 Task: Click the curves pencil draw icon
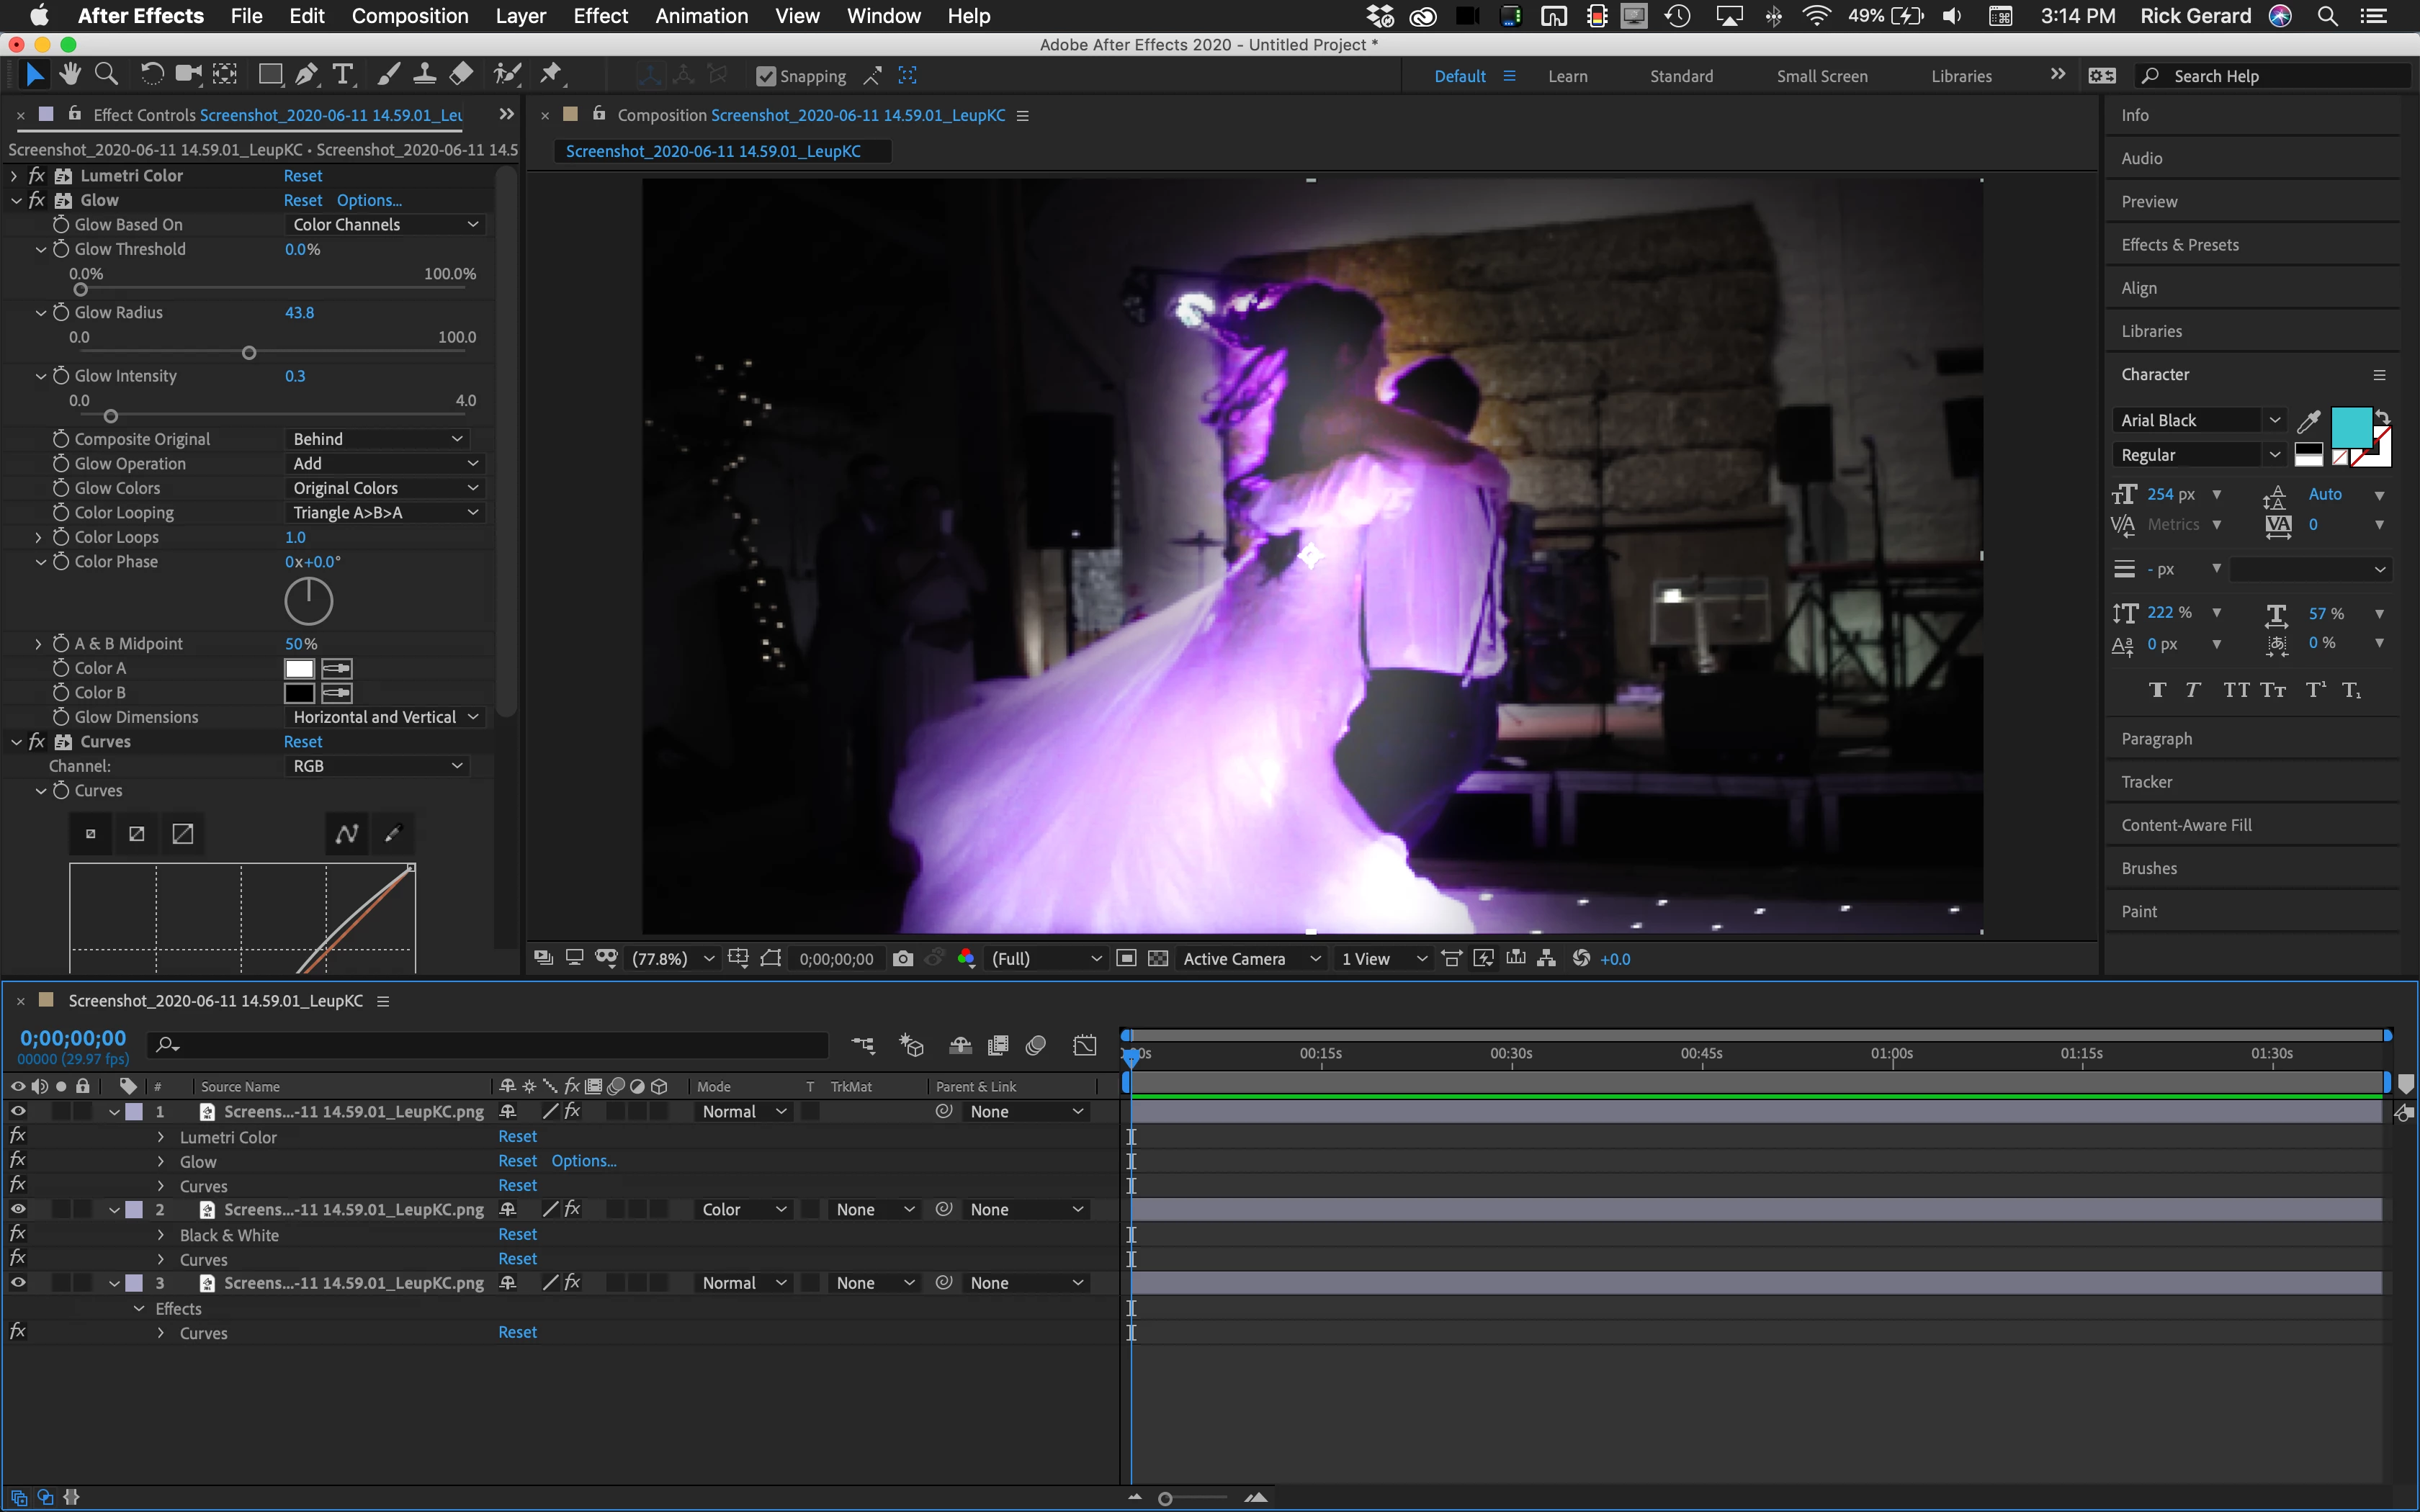(x=393, y=833)
